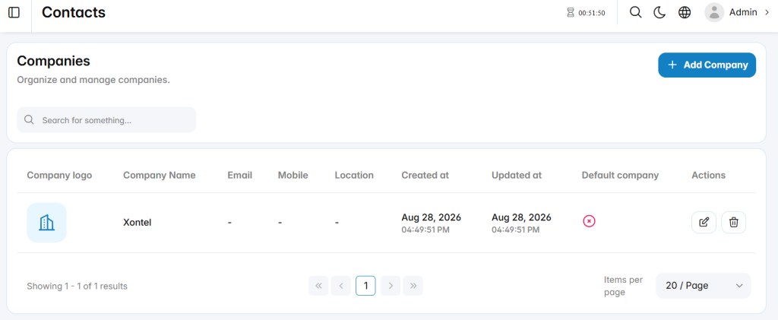Click the Add Company button
The height and width of the screenshot is (320, 778).
pyautogui.click(x=707, y=65)
